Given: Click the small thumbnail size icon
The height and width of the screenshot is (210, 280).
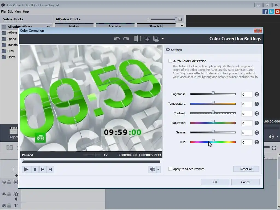Looking at the screenshot, I should coord(148,19).
